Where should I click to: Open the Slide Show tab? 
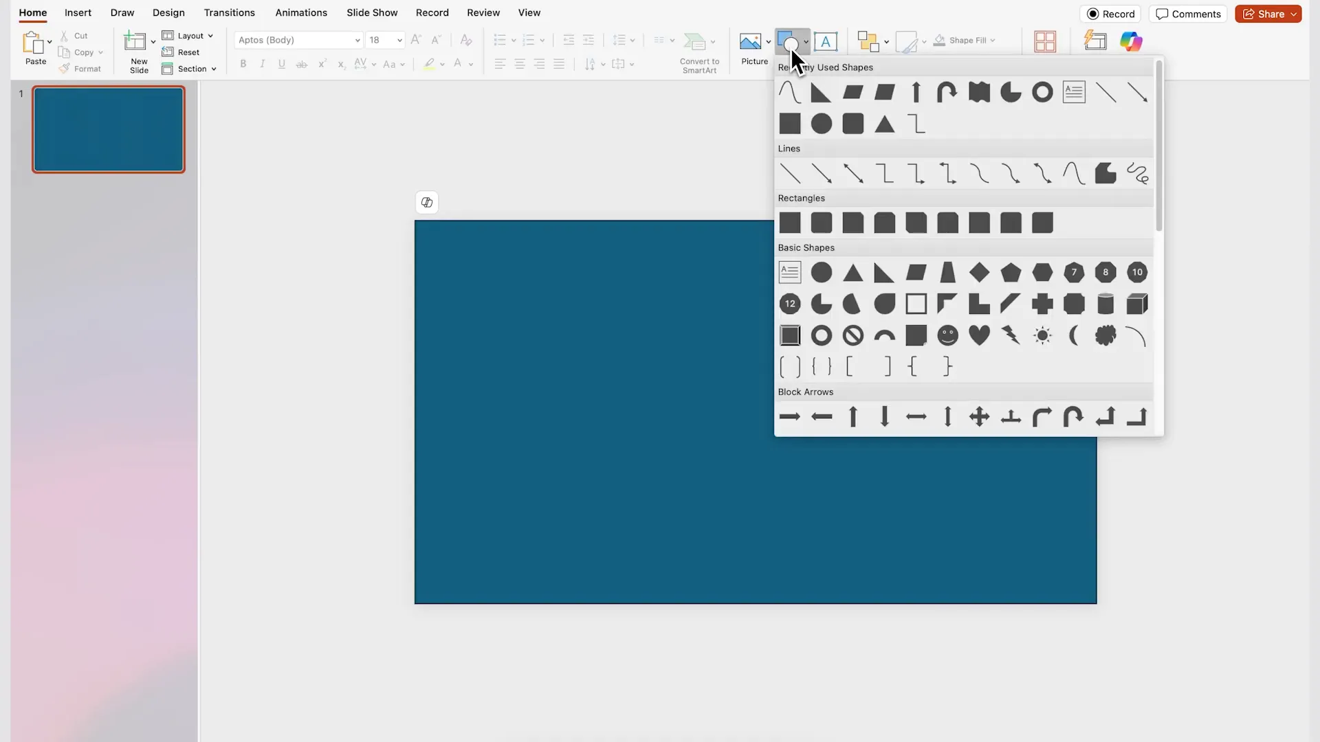(372, 12)
